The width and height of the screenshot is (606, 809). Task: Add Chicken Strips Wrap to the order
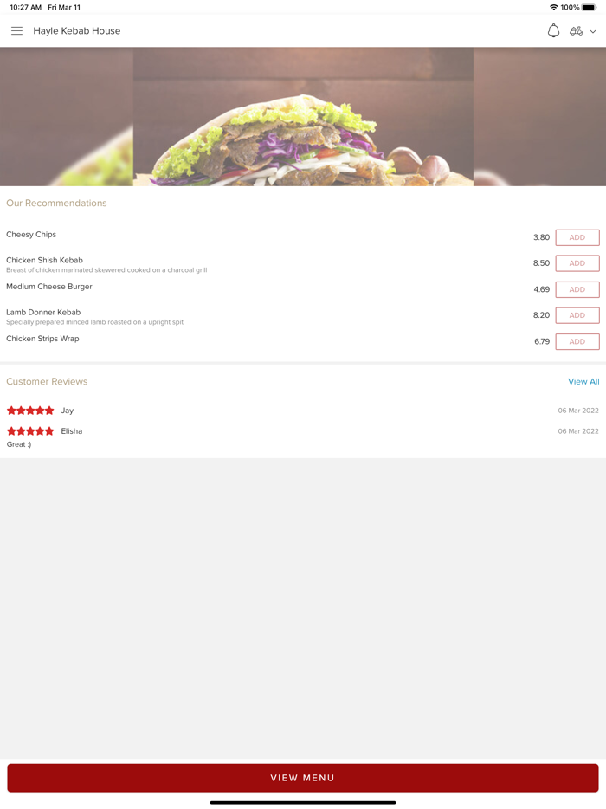point(577,341)
